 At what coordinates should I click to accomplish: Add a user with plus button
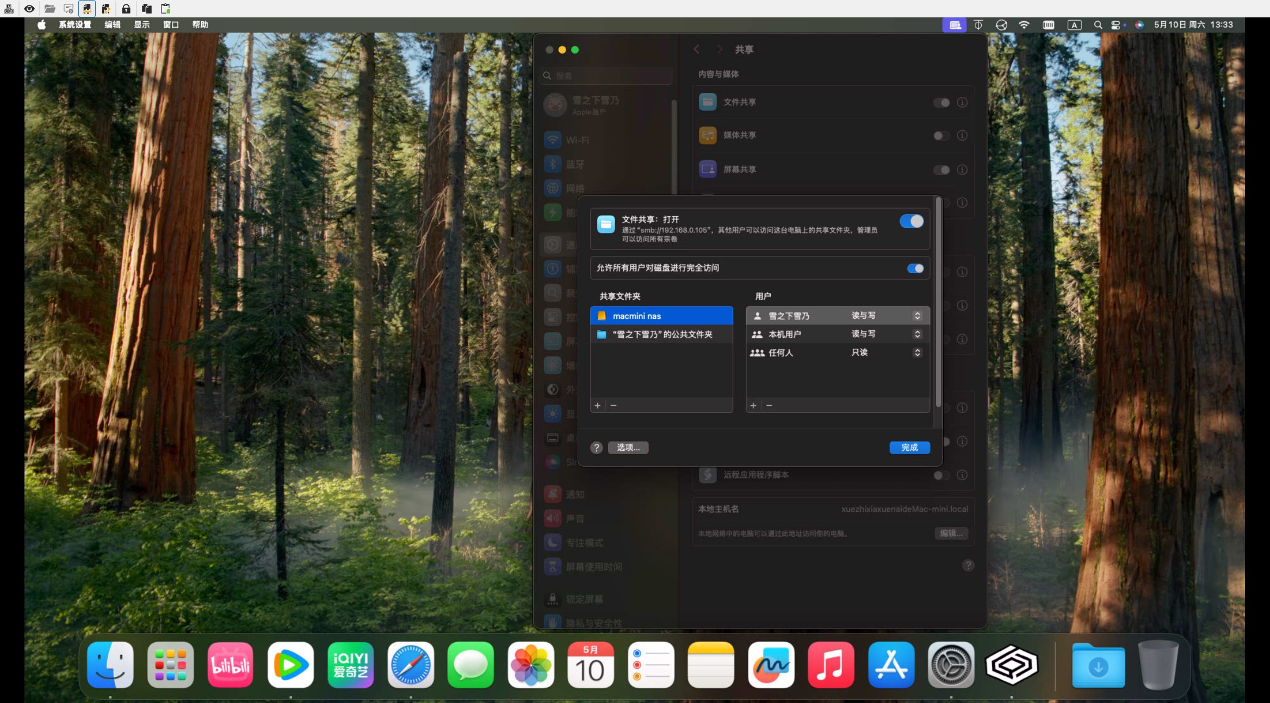753,405
